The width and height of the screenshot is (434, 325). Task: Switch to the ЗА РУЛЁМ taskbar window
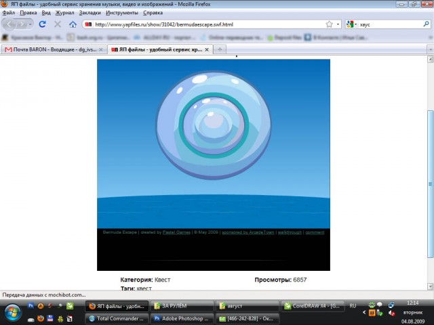[182, 306]
